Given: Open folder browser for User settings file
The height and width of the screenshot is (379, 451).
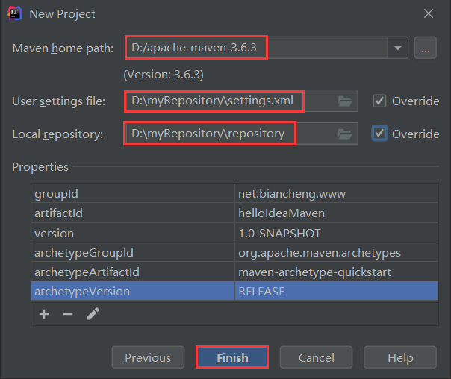Looking at the screenshot, I should point(345,101).
